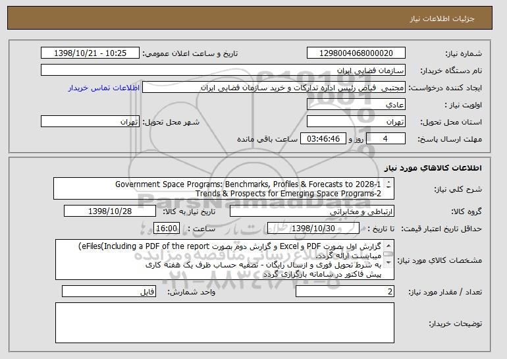
Task: Click the label شماره نیاز
Action: [464, 53]
